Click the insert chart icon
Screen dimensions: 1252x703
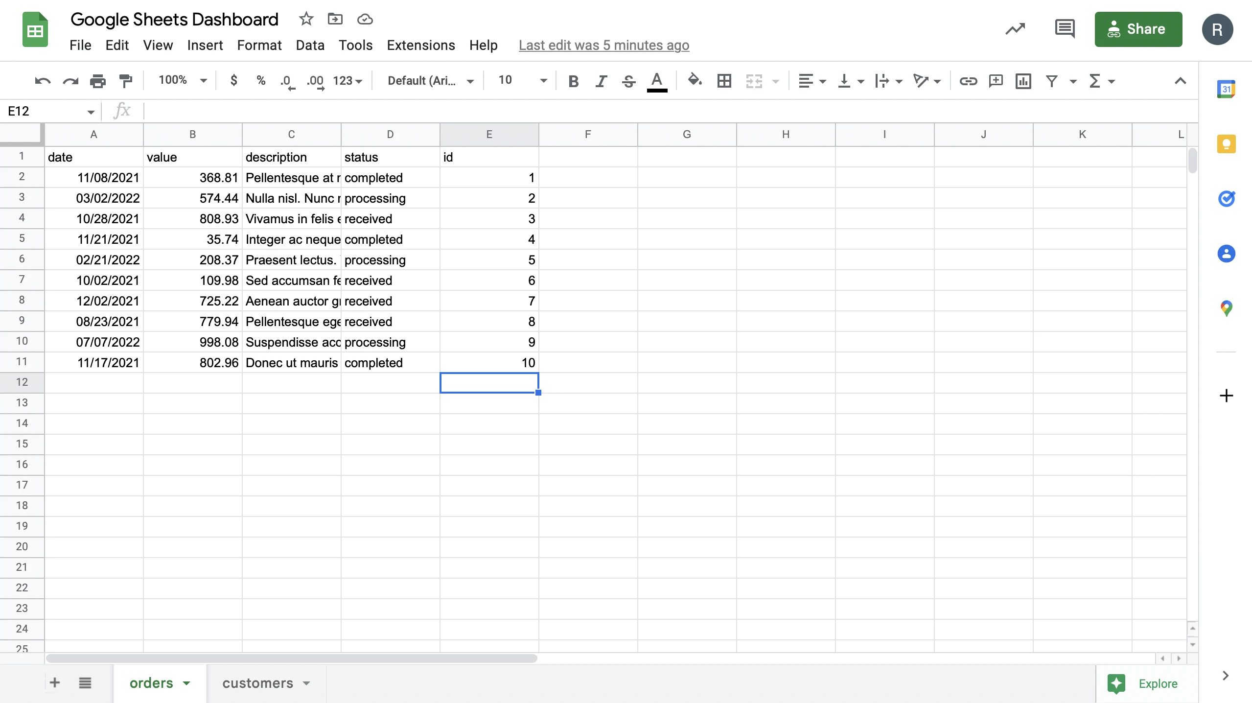[1023, 81]
